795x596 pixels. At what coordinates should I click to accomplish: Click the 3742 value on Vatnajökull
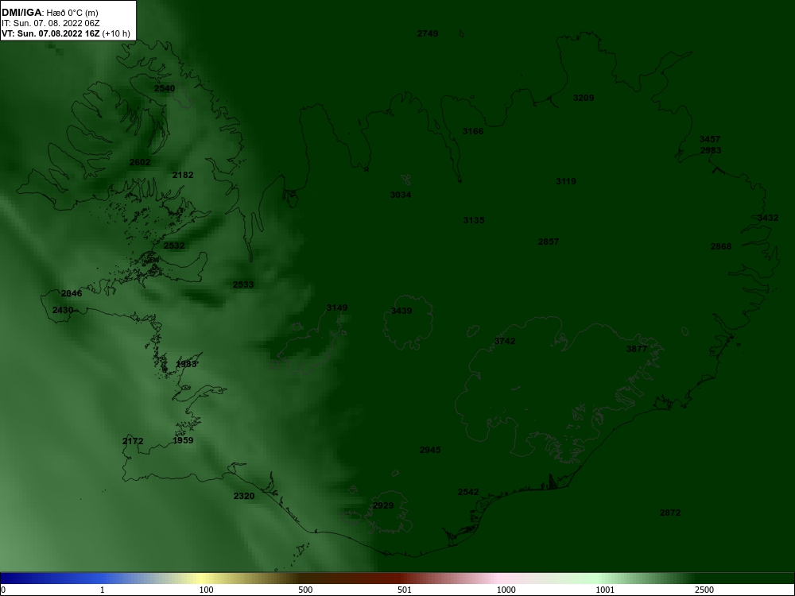pyautogui.click(x=505, y=341)
